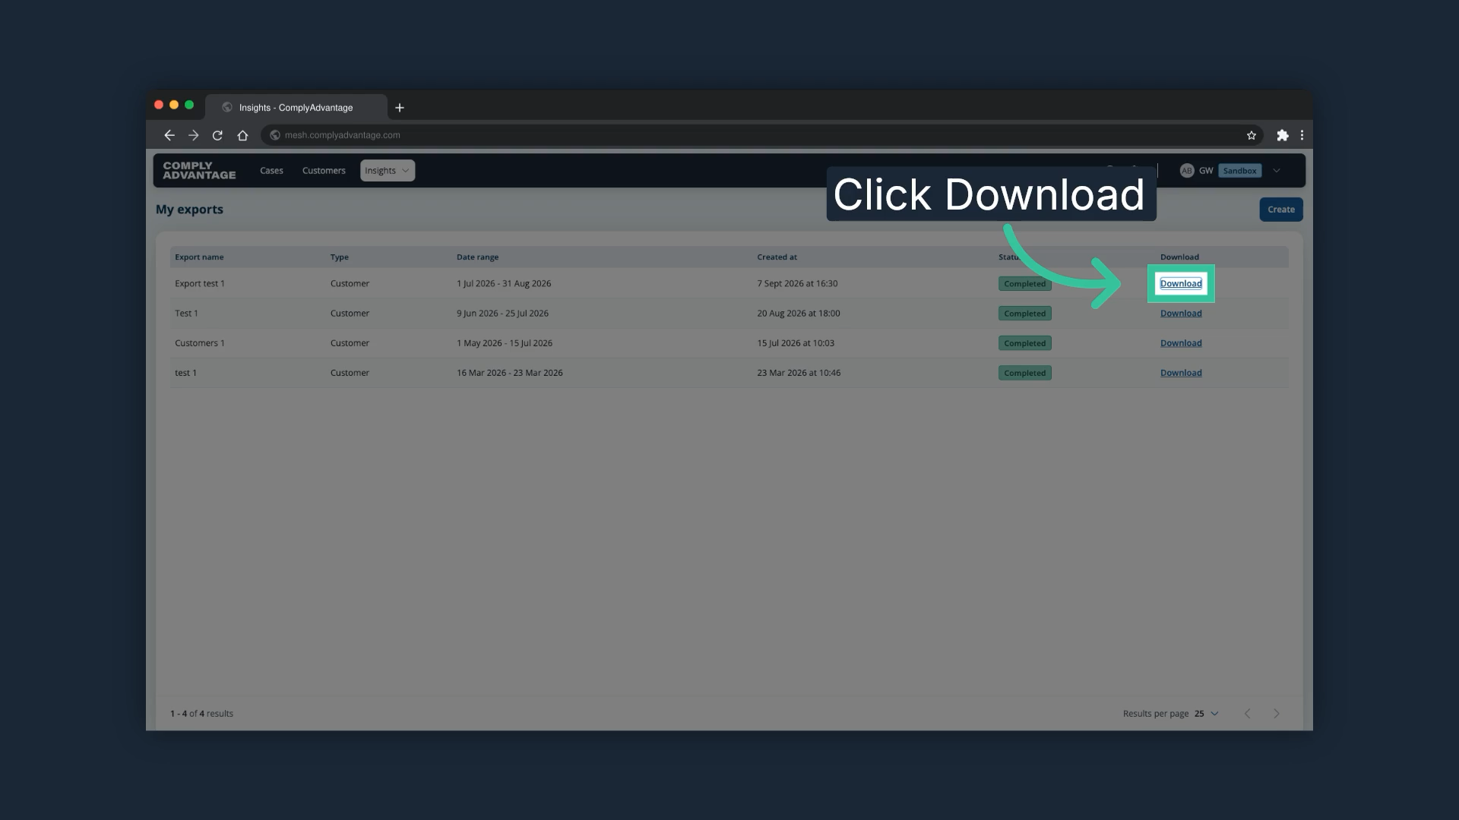1459x820 pixels.
Task: Click the '16 Mar 2026 - 23 Mar 2026' cell
Action: point(509,373)
